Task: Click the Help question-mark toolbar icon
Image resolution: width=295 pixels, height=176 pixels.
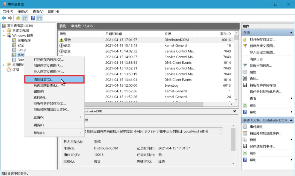Action: (33, 18)
